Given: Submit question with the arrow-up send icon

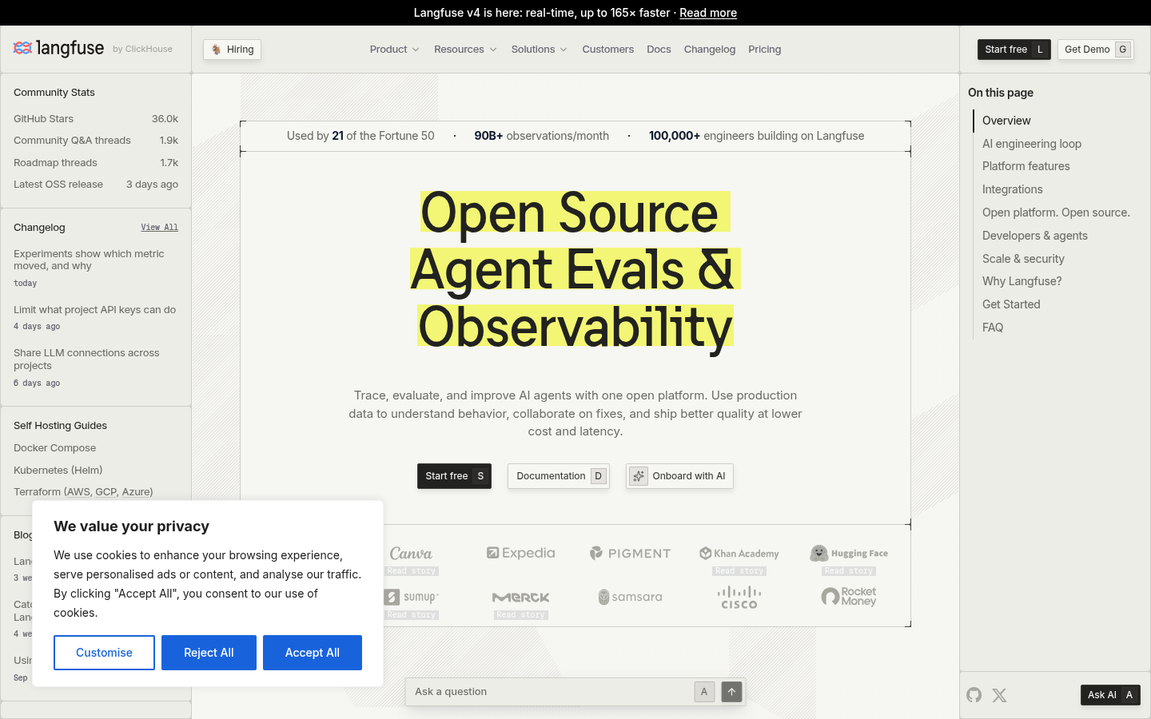Looking at the screenshot, I should click(731, 692).
